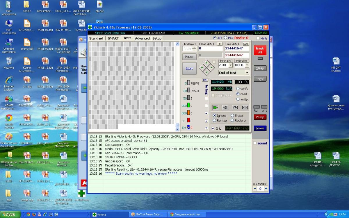The height and width of the screenshot is (218, 349).
Task: Toggle log checkbox for 600 ms blocks
Action: pyautogui.click(x=206, y=113)
